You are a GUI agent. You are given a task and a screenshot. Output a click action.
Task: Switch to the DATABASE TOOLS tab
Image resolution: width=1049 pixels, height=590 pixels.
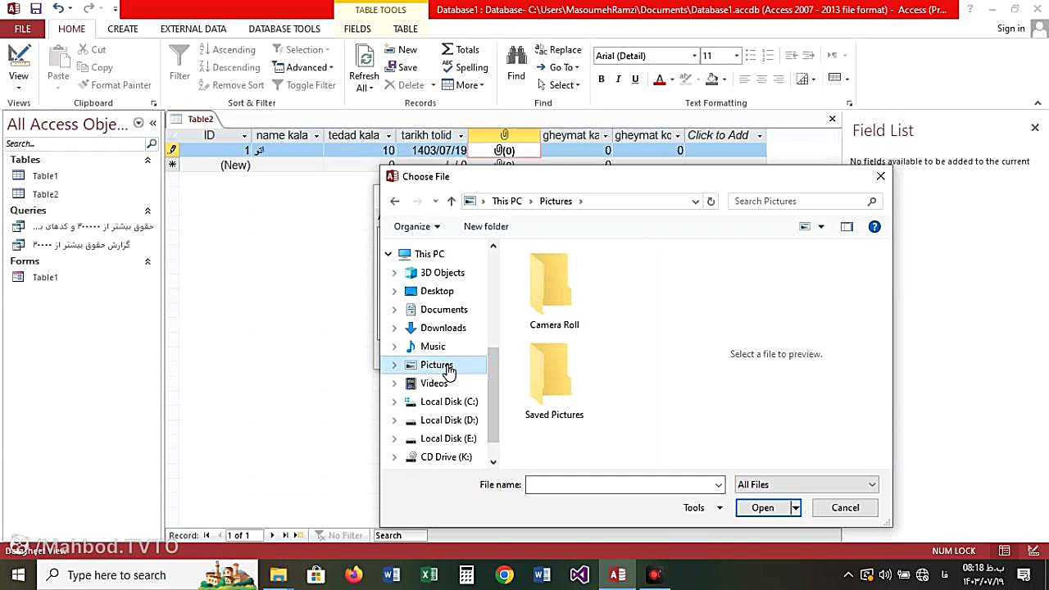click(x=284, y=29)
